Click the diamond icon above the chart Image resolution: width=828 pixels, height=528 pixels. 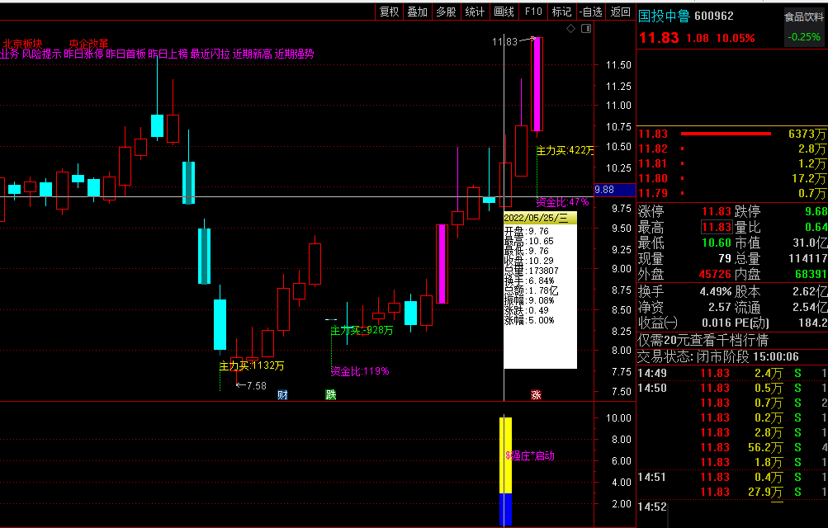570,29
